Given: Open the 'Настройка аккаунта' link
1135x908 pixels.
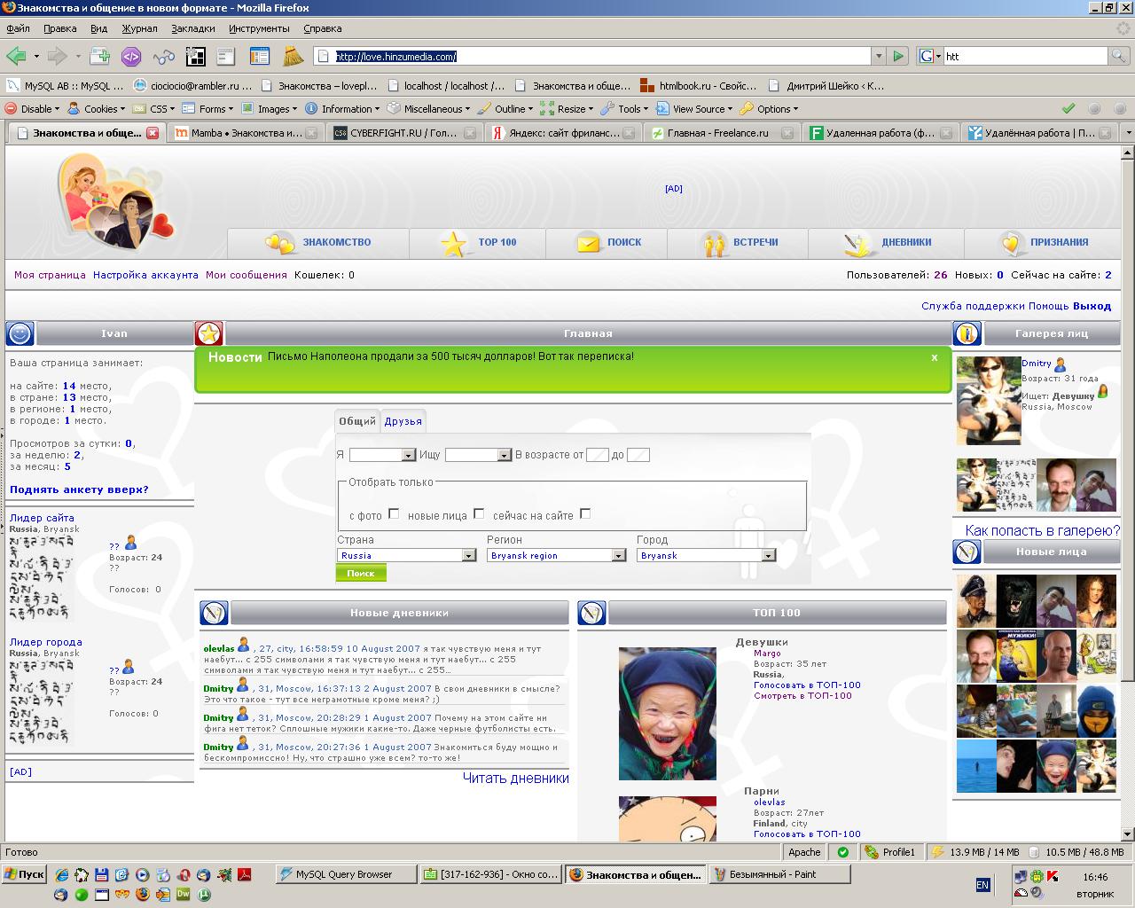Looking at the screenshot, I should click(145, 275).
